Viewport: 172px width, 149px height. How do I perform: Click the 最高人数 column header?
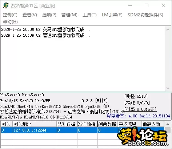[153, 124]
